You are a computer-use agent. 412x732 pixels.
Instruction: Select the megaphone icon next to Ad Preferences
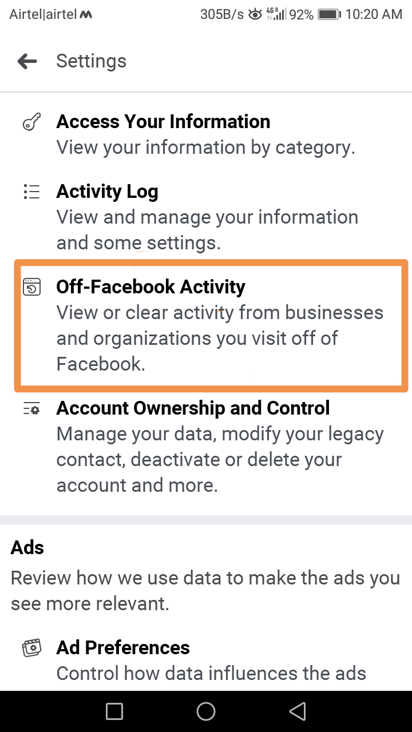point(31,647)
